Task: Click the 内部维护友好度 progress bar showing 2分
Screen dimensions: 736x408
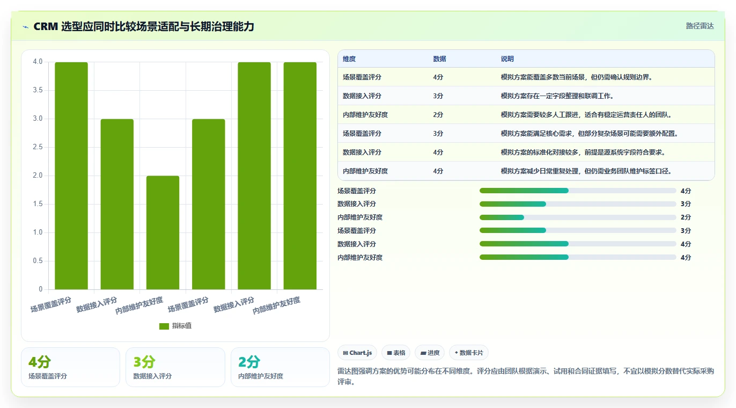Action: coord(578,217)
